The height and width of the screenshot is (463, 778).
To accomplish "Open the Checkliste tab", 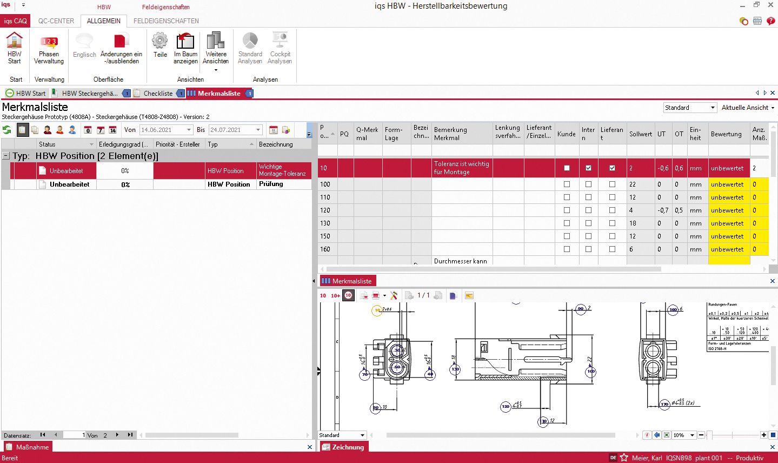I will pos(158,94).
